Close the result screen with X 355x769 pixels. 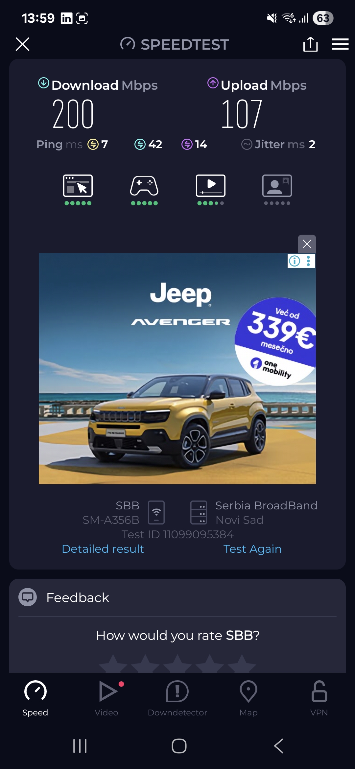pos(22,44)
